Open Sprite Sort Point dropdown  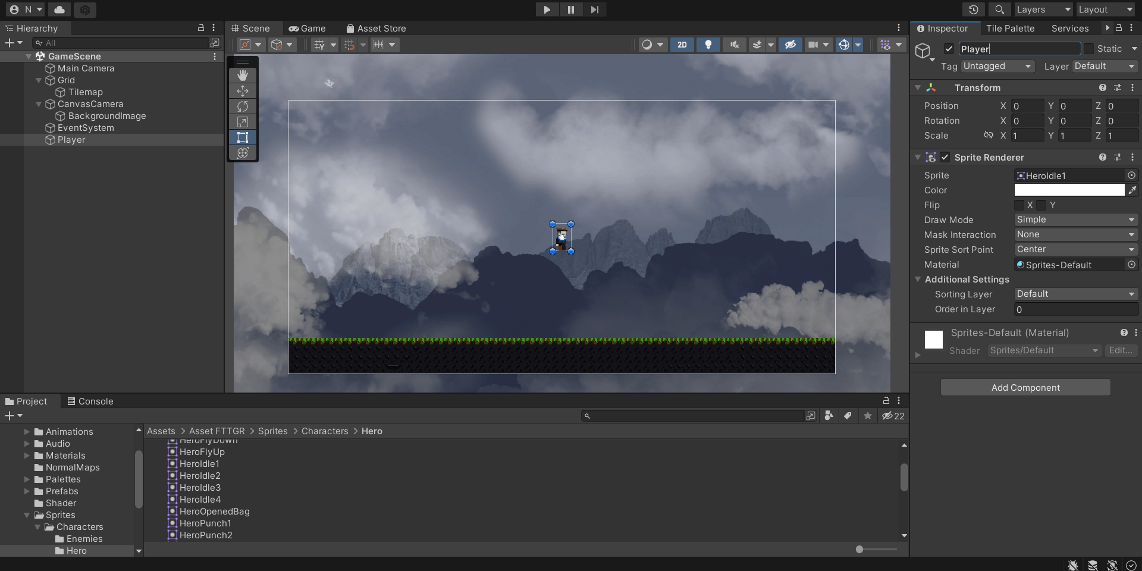1076,249
